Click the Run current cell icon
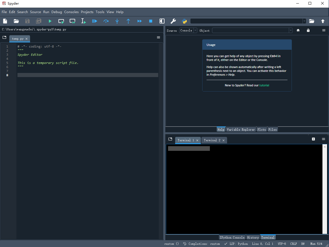 (61, 21)
